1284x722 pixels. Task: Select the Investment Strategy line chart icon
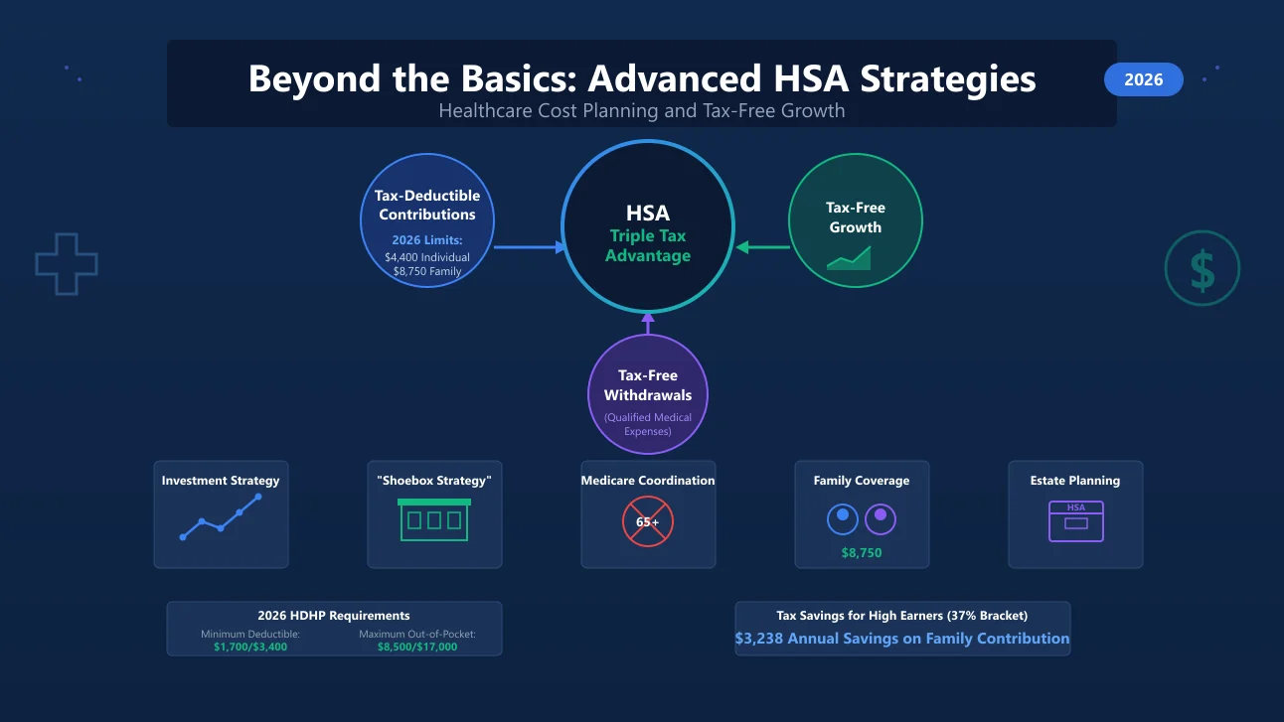click(x=221, y=516)
